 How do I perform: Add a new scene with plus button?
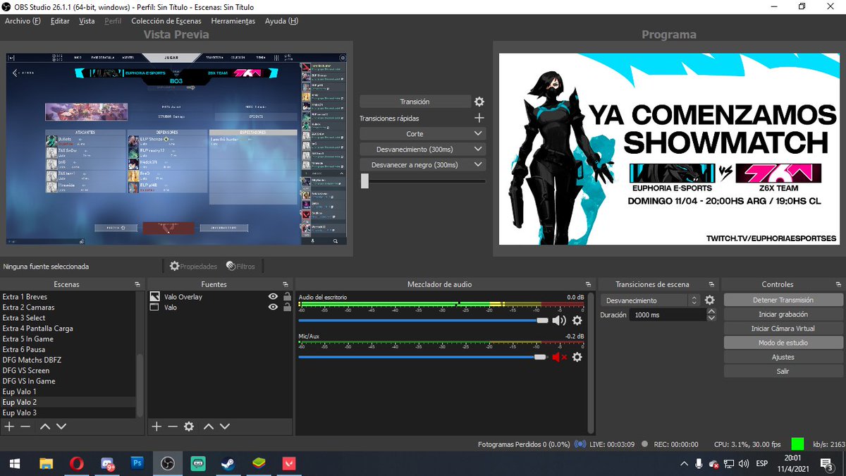click(9, 427)
